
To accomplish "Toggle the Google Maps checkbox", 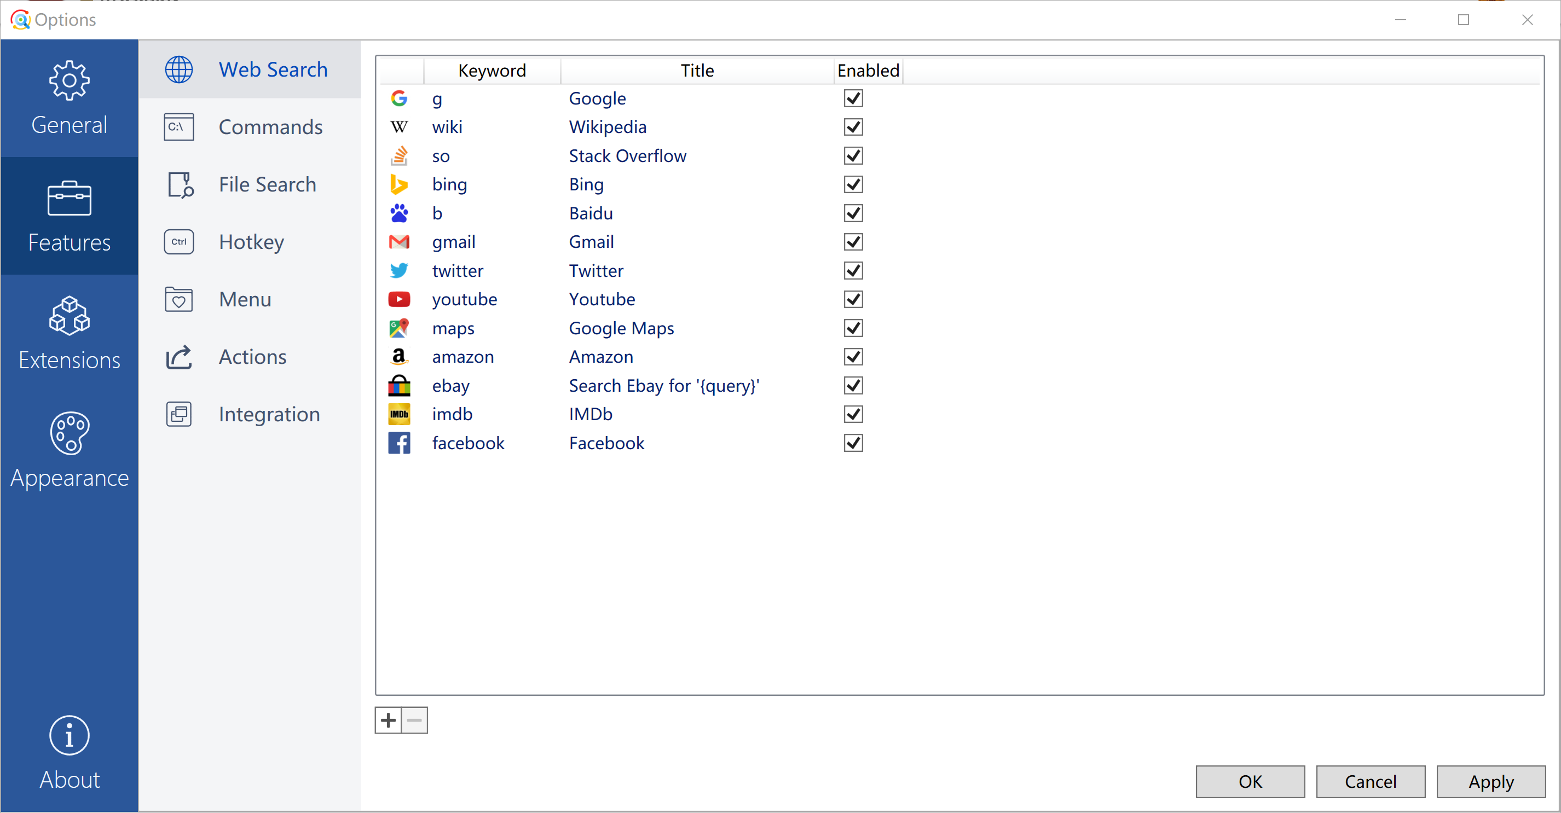I will [x=853, y=328].
